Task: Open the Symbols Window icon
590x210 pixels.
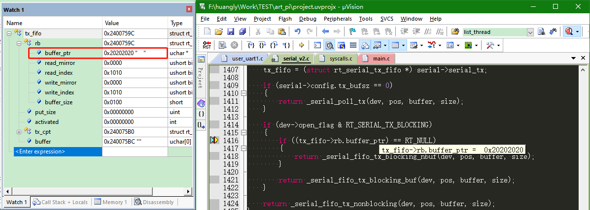Action: click(x=341, y=45)
